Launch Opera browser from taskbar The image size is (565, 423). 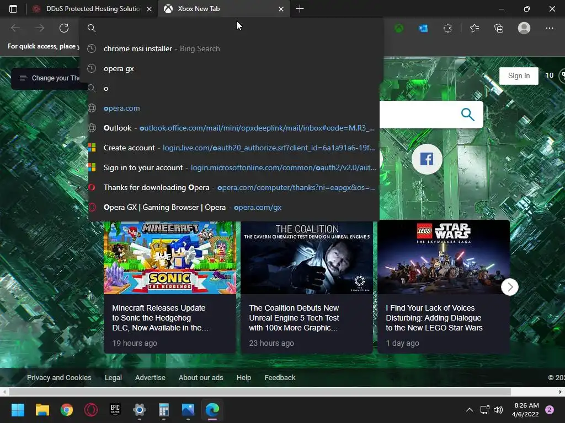[91, 410]
